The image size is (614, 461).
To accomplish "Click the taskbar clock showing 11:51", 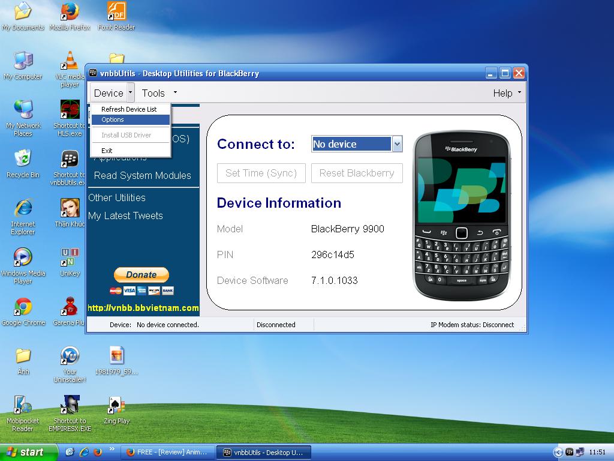I will [x=597, y=452].
